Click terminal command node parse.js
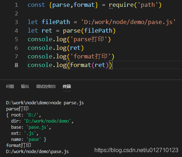The height and width of the screenshot is (157, 182). tap(68, 103)
